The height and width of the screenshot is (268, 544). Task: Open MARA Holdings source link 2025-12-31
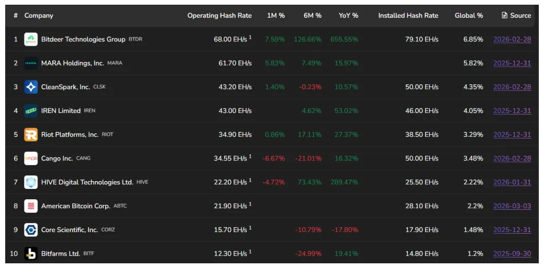[x=512, y=63]
